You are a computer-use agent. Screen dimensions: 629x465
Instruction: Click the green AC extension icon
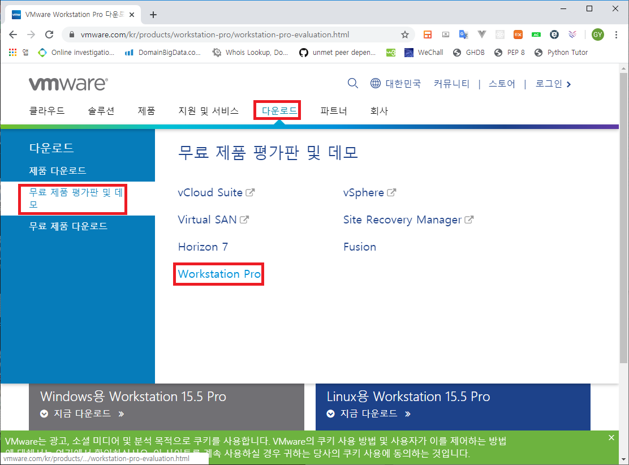tap(536, 35)
